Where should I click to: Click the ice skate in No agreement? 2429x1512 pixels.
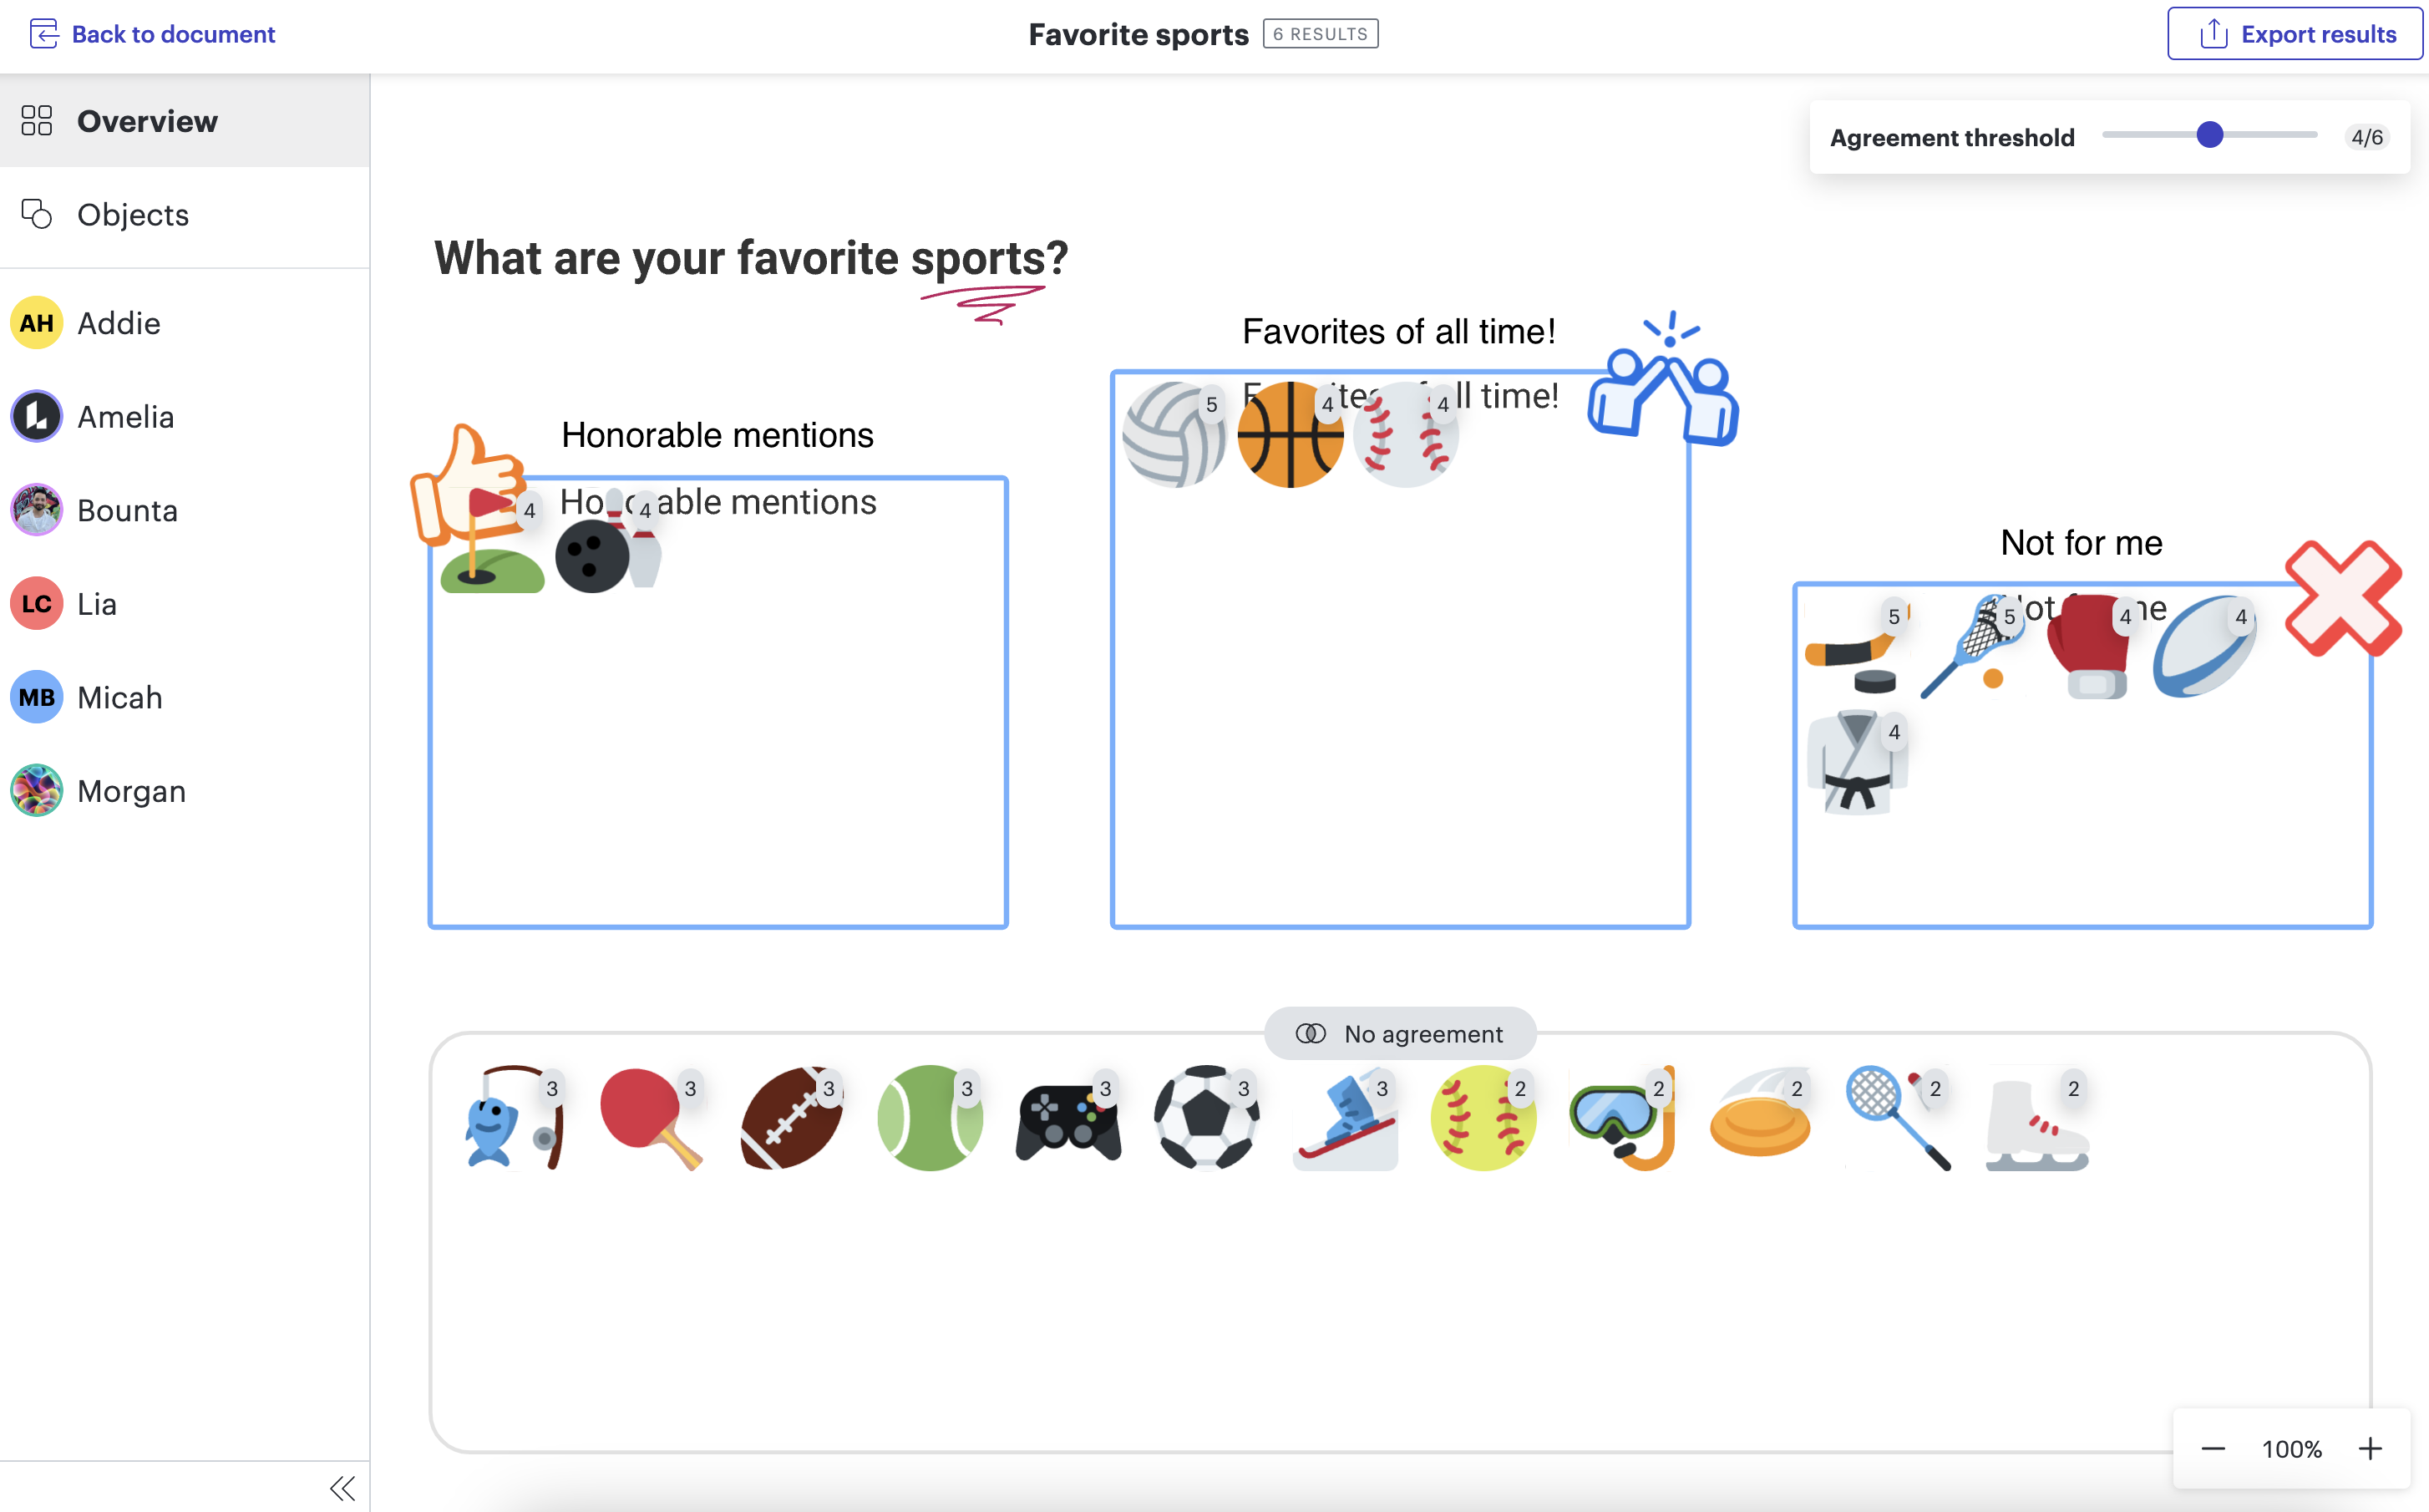2034,1121
